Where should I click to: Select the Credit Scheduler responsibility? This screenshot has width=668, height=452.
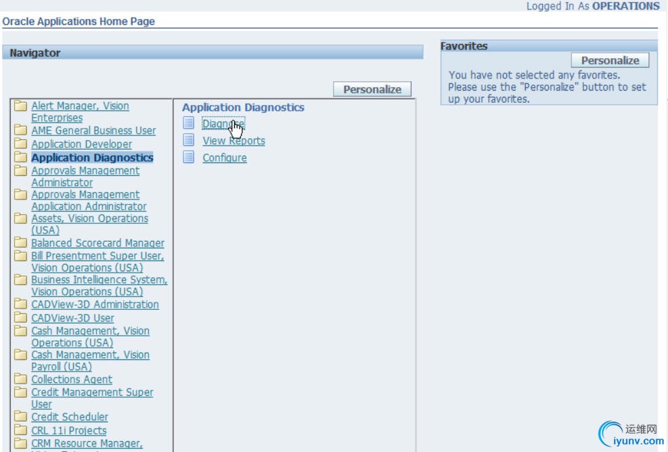pos(70,417)
